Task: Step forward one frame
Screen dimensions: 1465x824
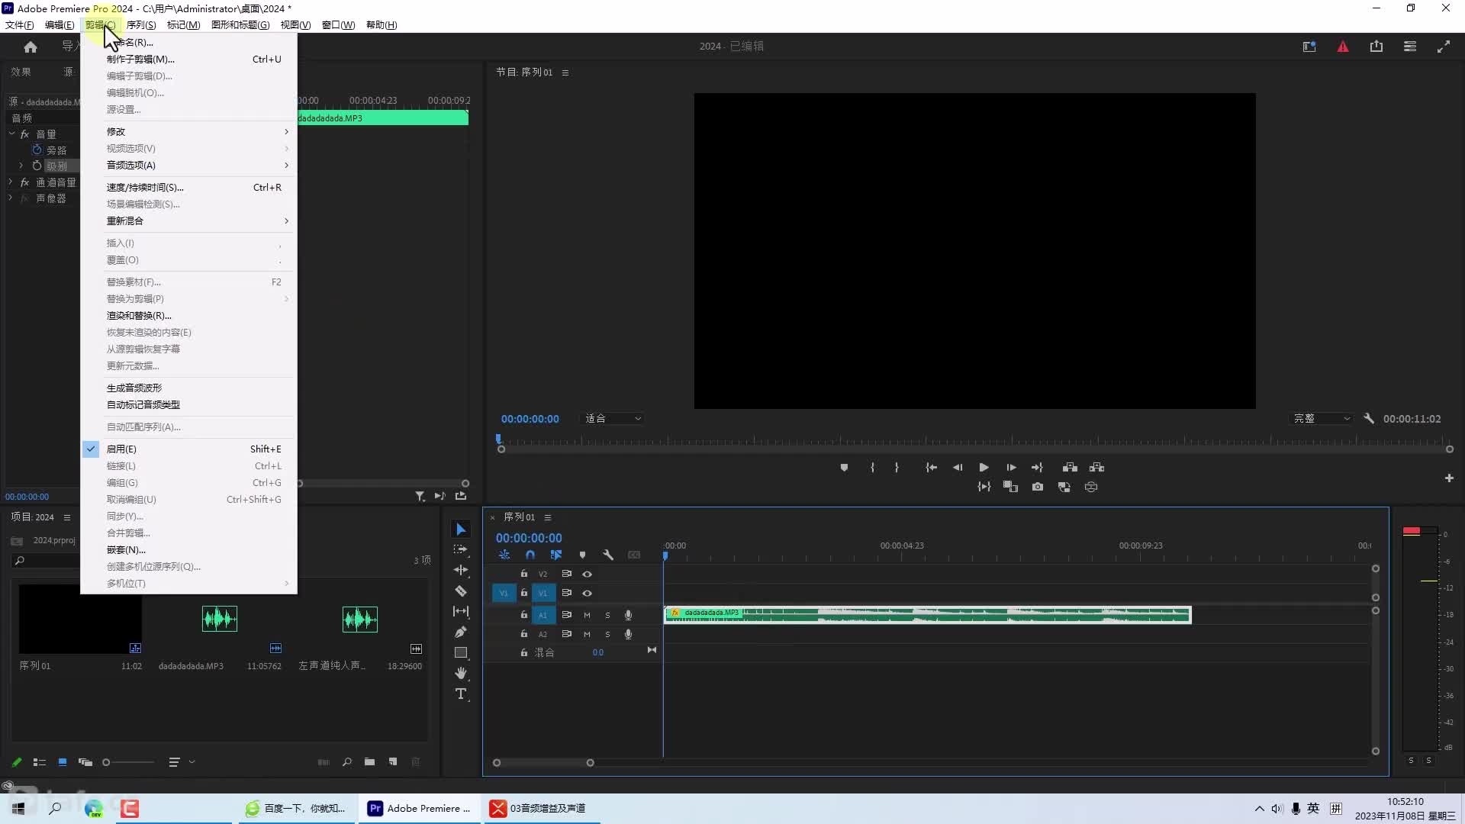Action: click(1011, 468)
